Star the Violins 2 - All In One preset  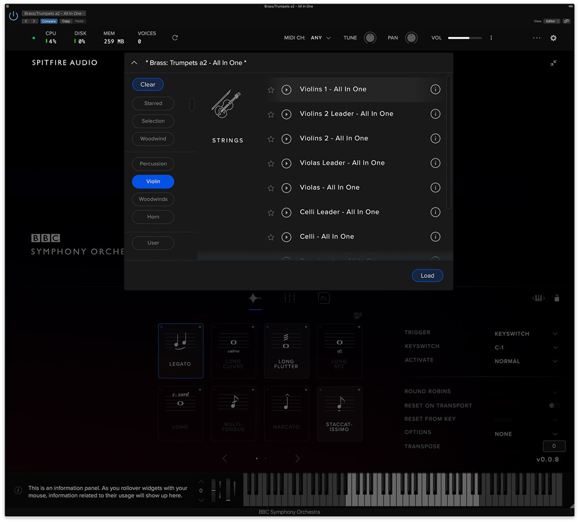(271, 139)
